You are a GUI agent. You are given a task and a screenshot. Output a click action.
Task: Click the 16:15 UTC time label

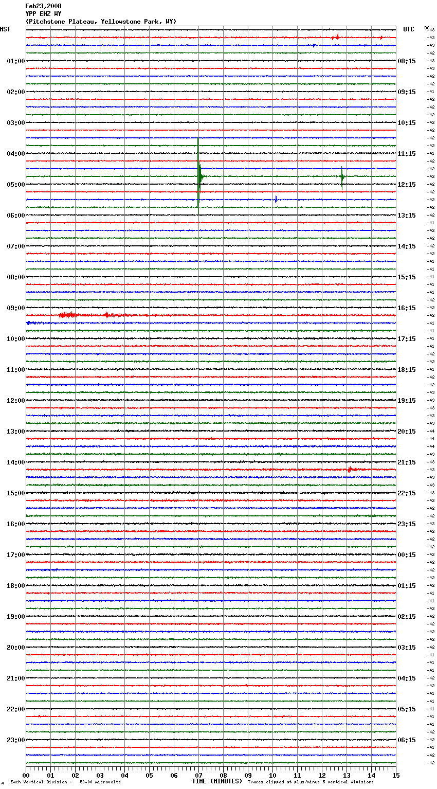click(x=407, y=308)
